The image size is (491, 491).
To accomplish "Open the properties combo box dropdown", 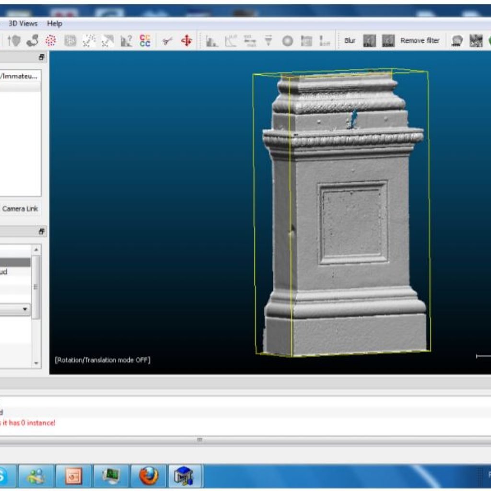I will tap(25, 310).
